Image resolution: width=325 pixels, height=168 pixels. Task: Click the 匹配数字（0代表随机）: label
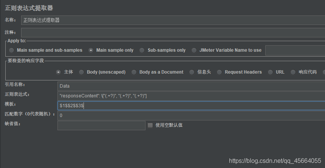point(30,114)
